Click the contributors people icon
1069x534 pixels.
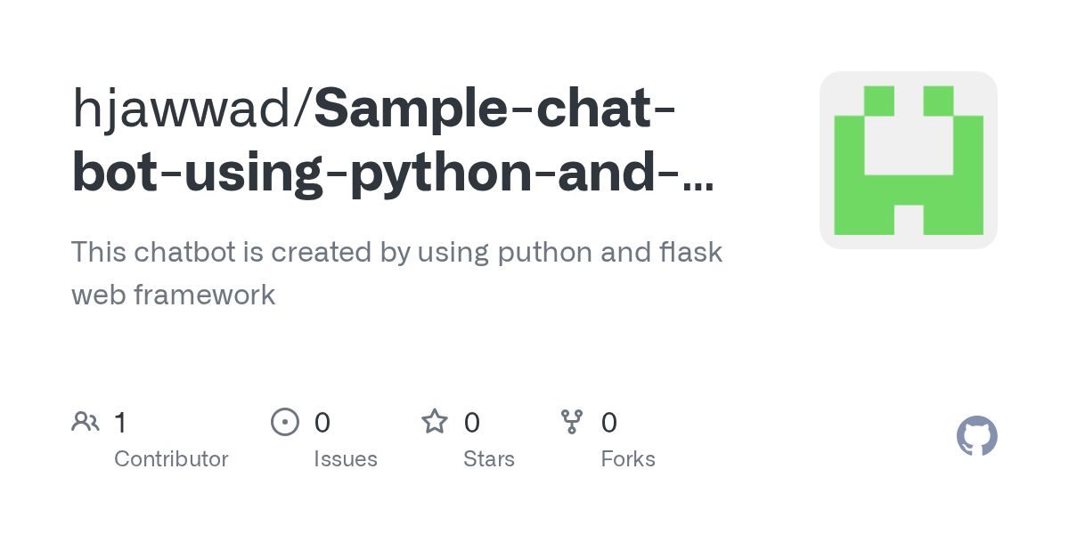pos(86,421)
